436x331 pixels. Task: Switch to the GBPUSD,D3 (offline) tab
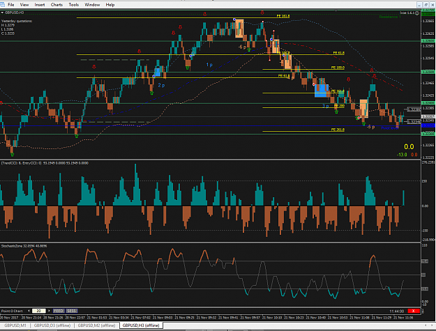coord(52,325)
